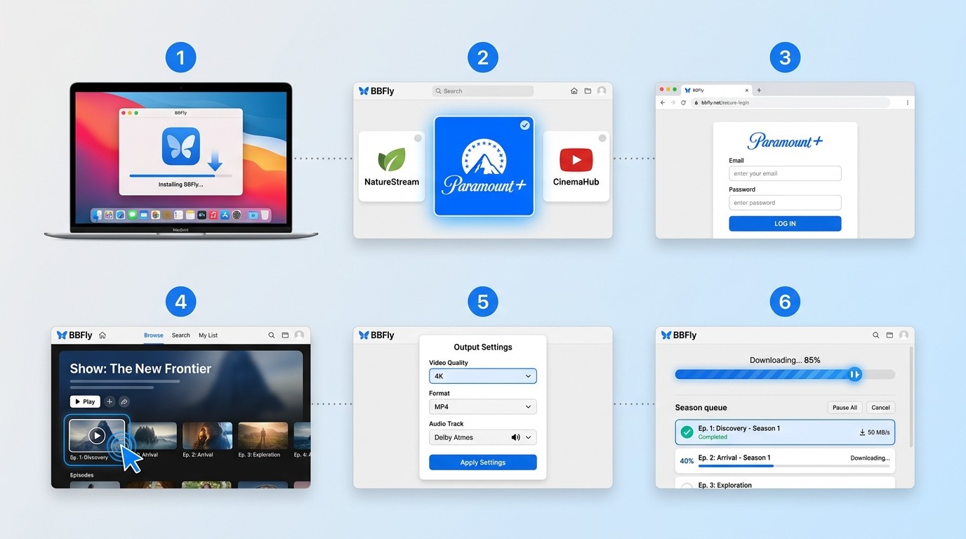Open profile avatar in service selection window
This screenshot has height=539, width=966.
(602, 91)
